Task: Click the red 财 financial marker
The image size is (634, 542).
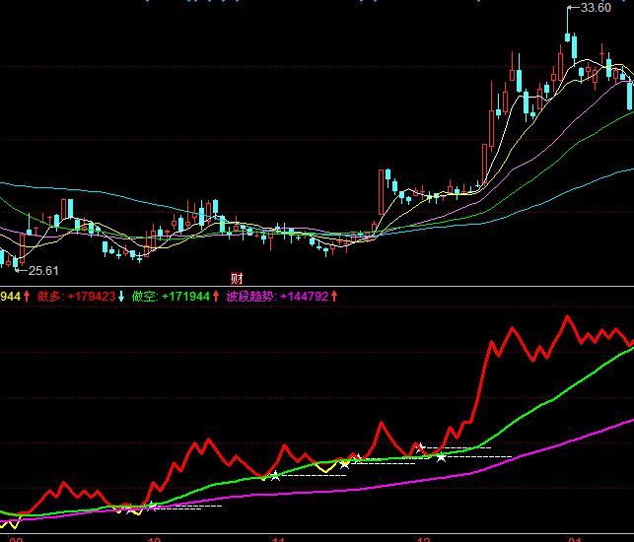Action: pos(236,277)
